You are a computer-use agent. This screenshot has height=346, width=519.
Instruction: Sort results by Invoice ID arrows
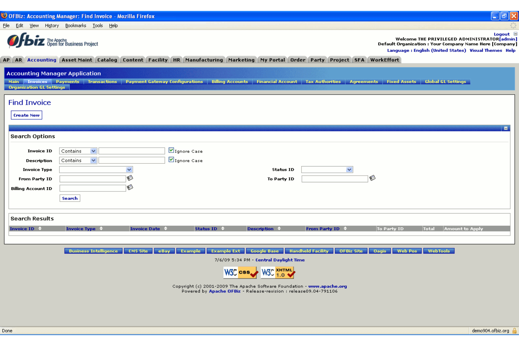[x=40, y=229]
